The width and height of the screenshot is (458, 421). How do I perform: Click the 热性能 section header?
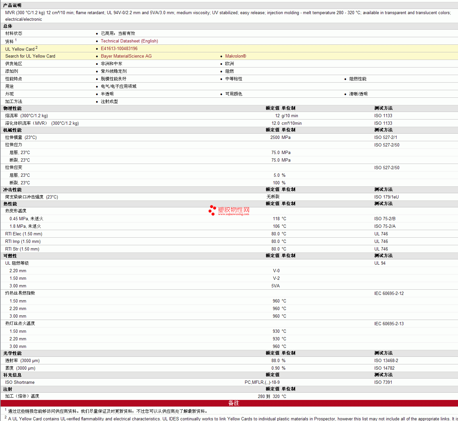coord(10,204)
